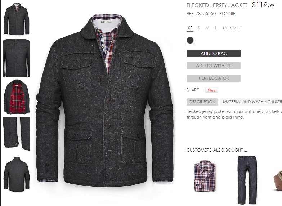Open the ITEM LOCATOR
Image resolution: width=282 pixels, height=206 pixels.
click(x=214, y=78)
